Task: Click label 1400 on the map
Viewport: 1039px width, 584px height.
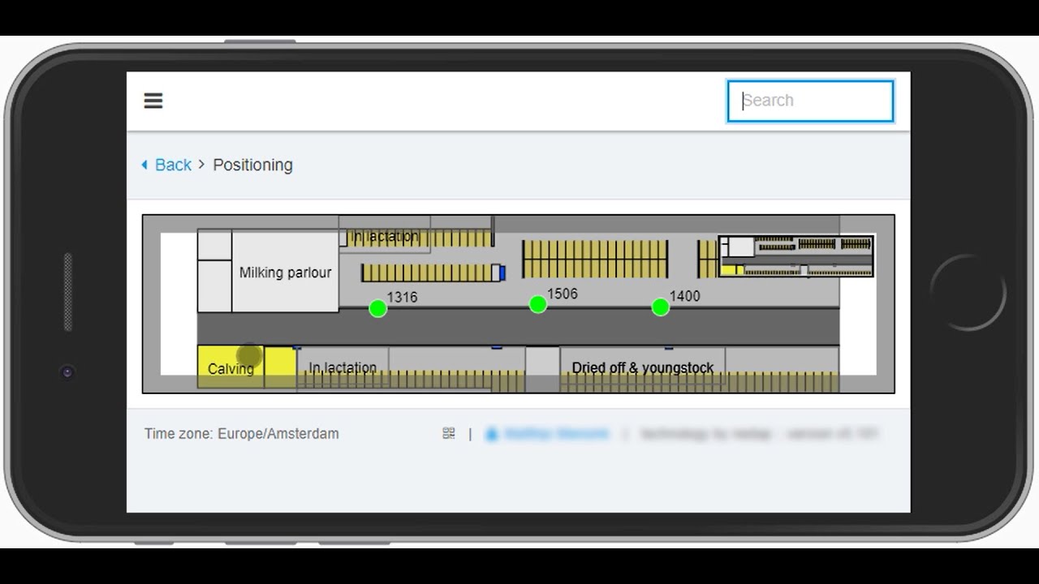Action: tap(684, 297)
